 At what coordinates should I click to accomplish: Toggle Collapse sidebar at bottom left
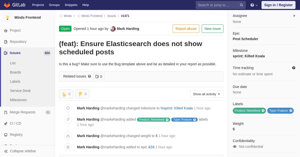point(20,151)
